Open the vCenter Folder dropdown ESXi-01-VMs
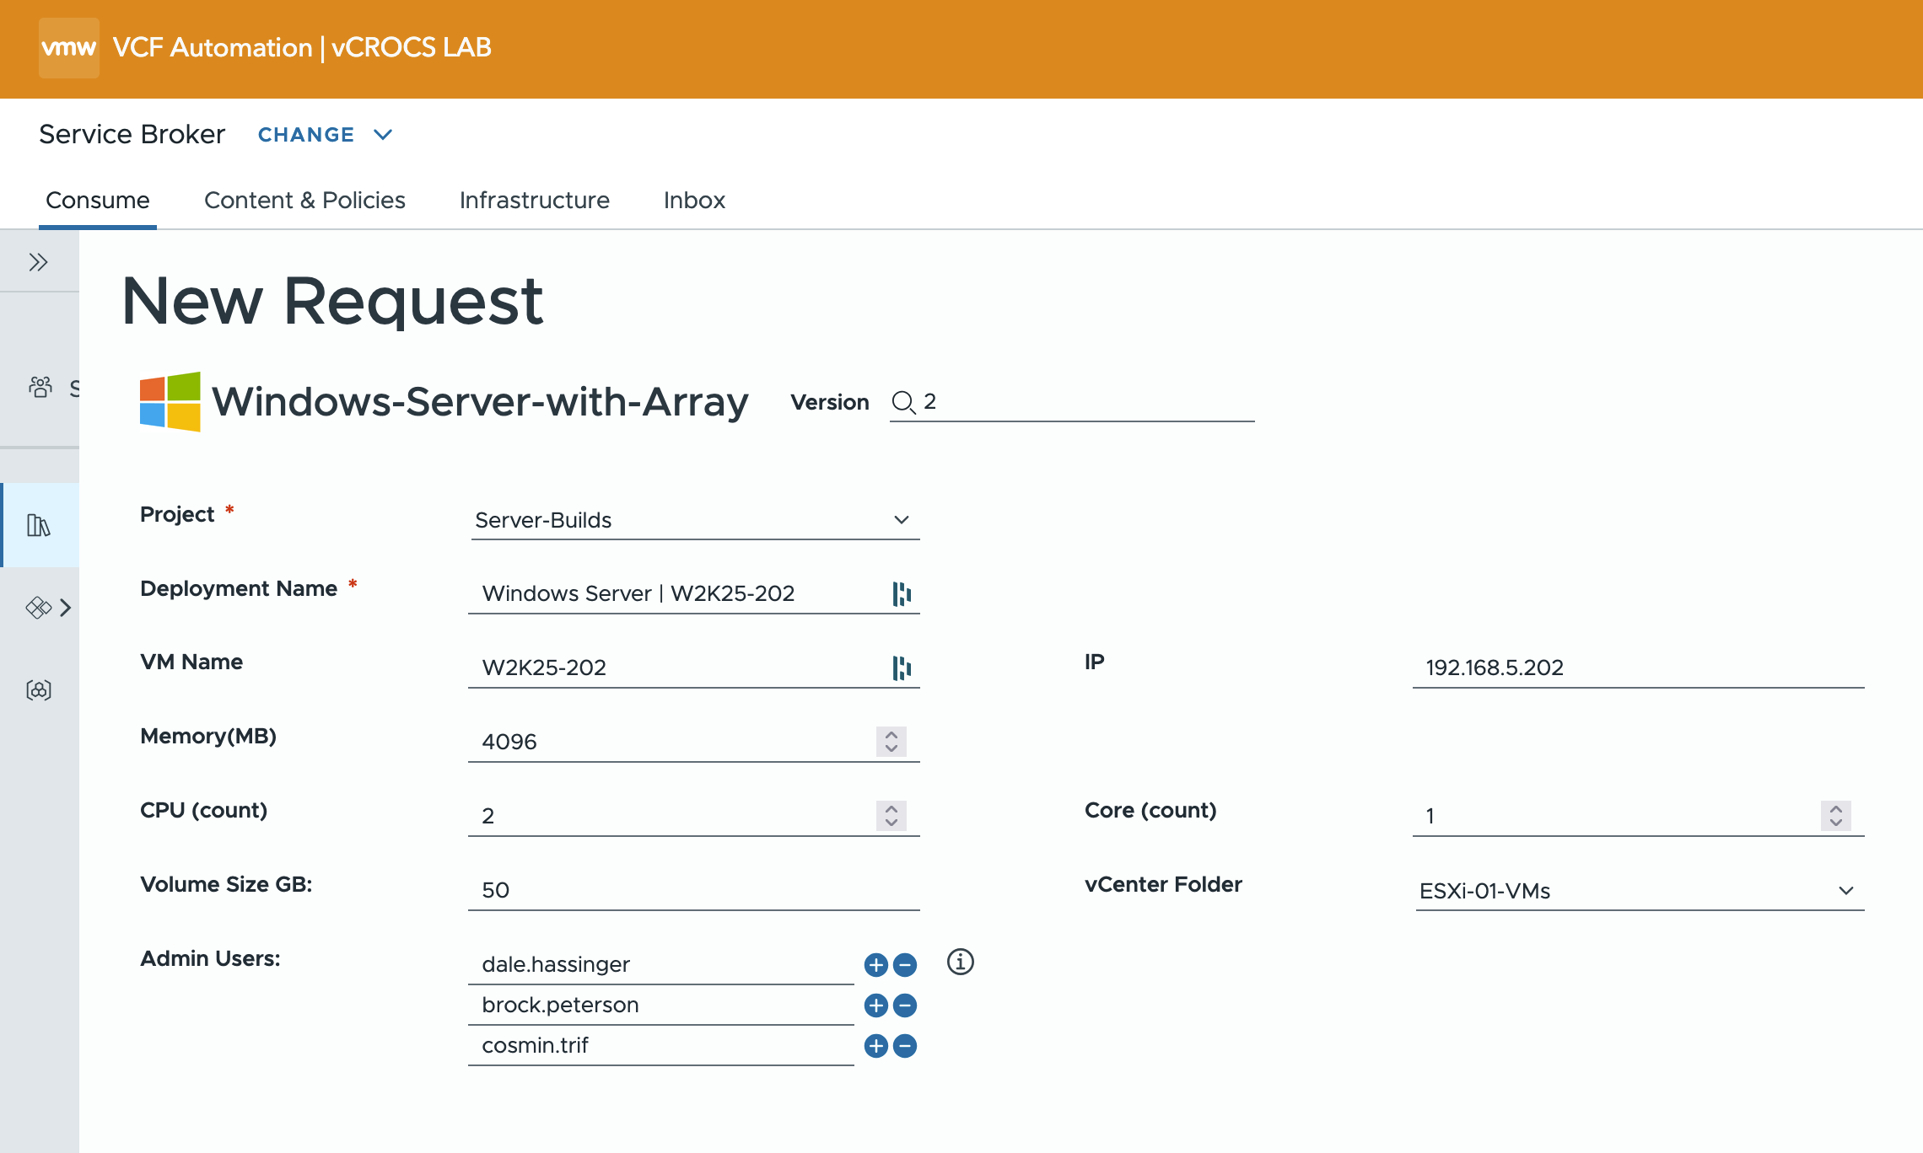This screenshot has width=1923, height=1153. click(x=1639, y=891)
